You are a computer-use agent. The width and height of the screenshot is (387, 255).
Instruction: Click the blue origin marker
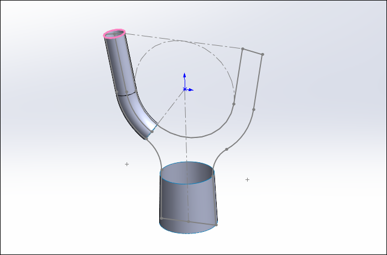185,89
